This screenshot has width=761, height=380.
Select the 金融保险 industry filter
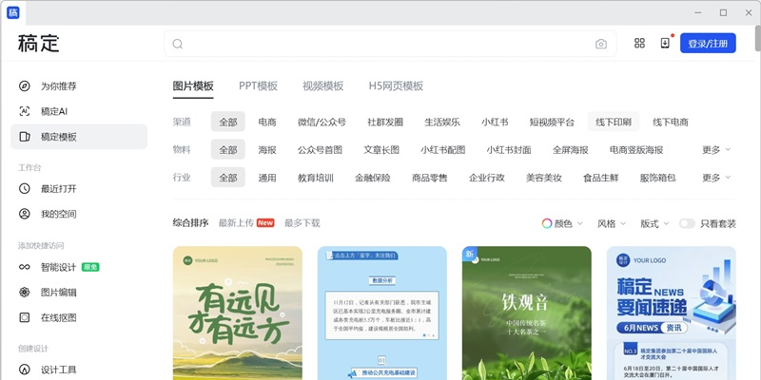pos(373,178)
